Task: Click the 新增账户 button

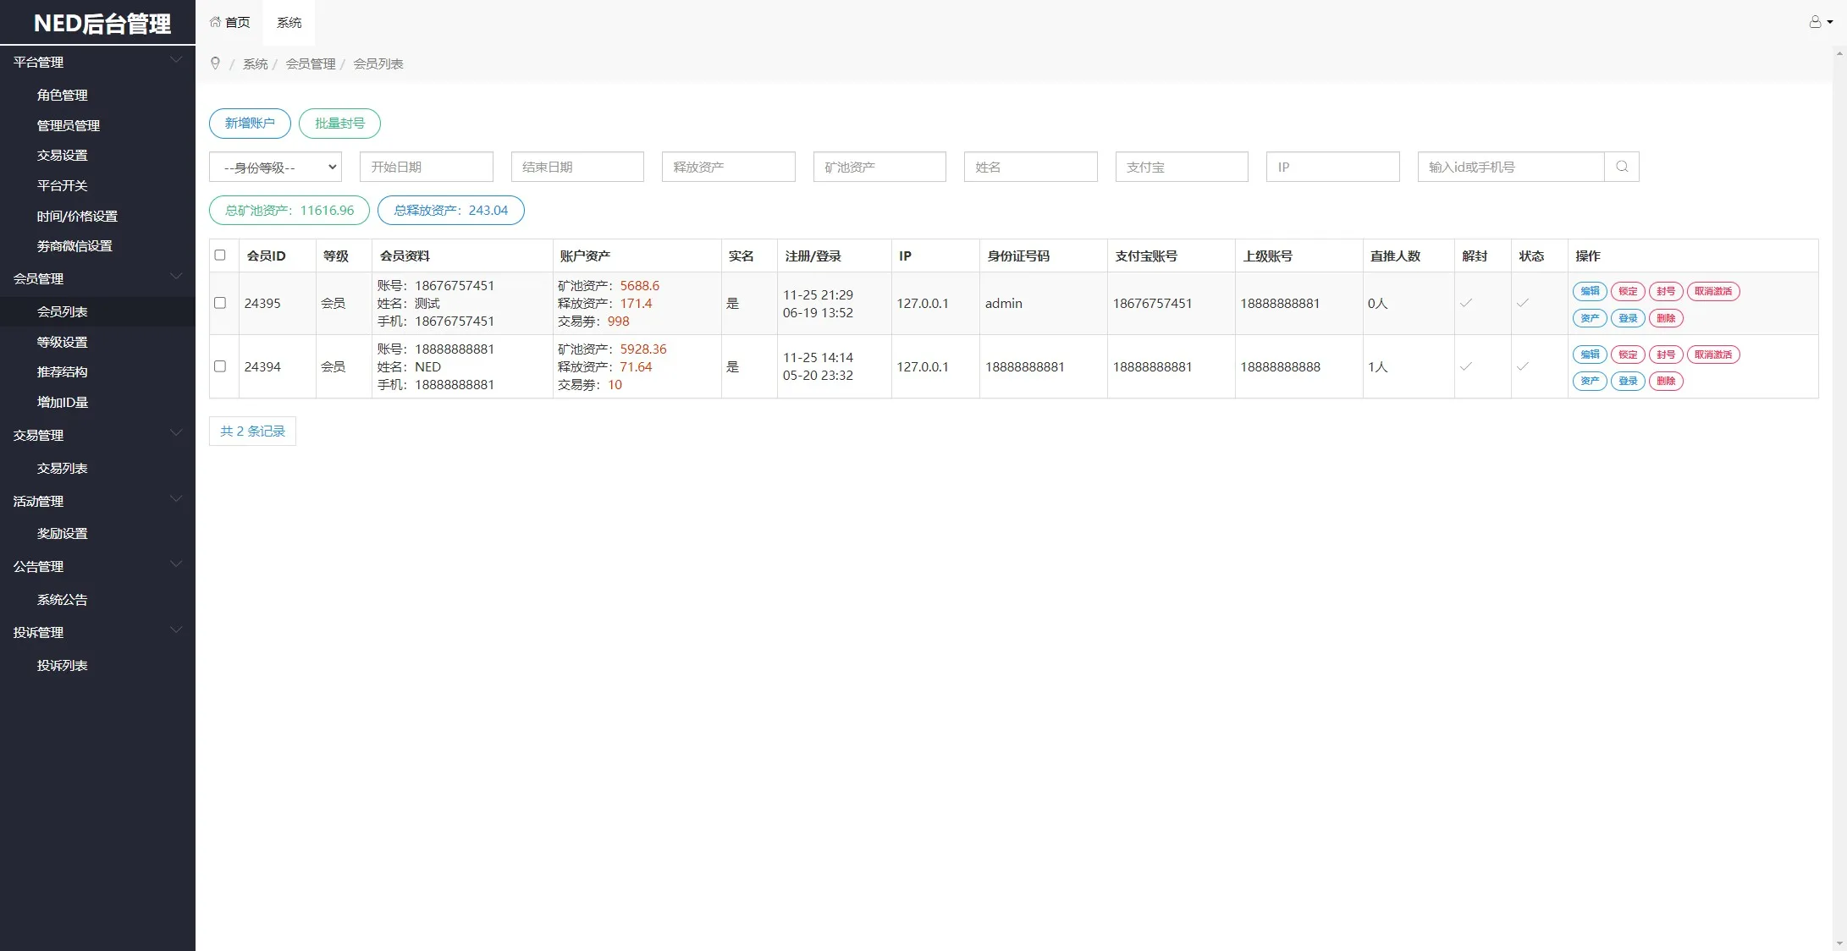Action: click(250, 124)
